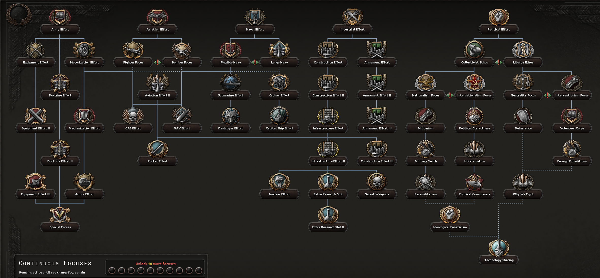
Task: Click the Infrastructure Effort II label
Action: pyautogui.click(x=328, y=161)
